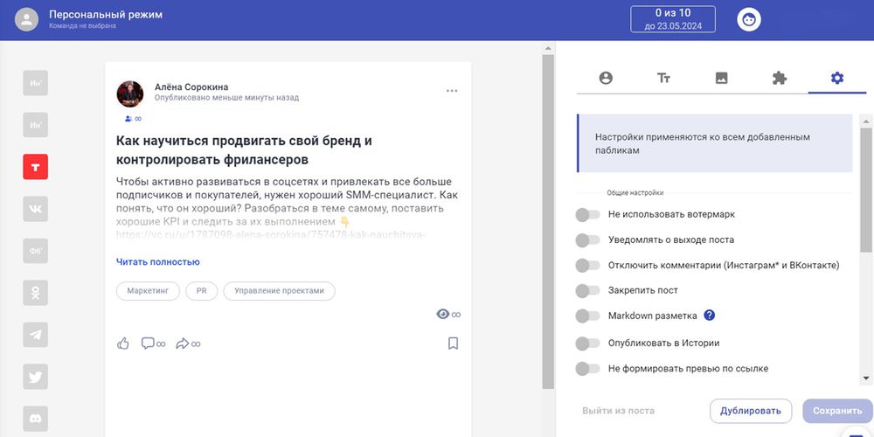Image resolution: width=874 pixels, height=437 pixels.
Task: Open the 'Читать полностью' link
Action: click(158, 261)
